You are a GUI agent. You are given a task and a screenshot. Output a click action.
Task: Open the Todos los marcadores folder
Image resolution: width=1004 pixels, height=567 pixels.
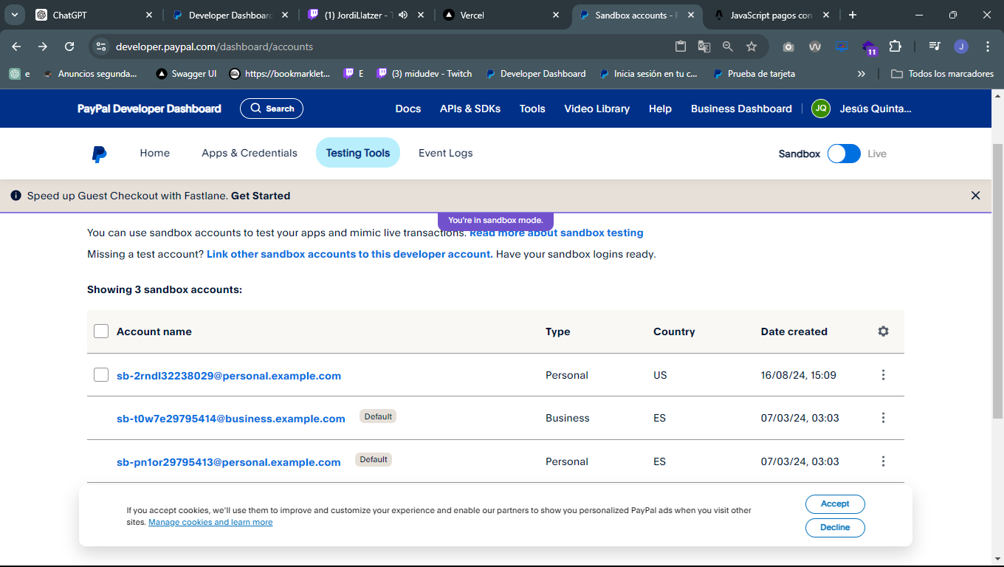pos(943,74)
